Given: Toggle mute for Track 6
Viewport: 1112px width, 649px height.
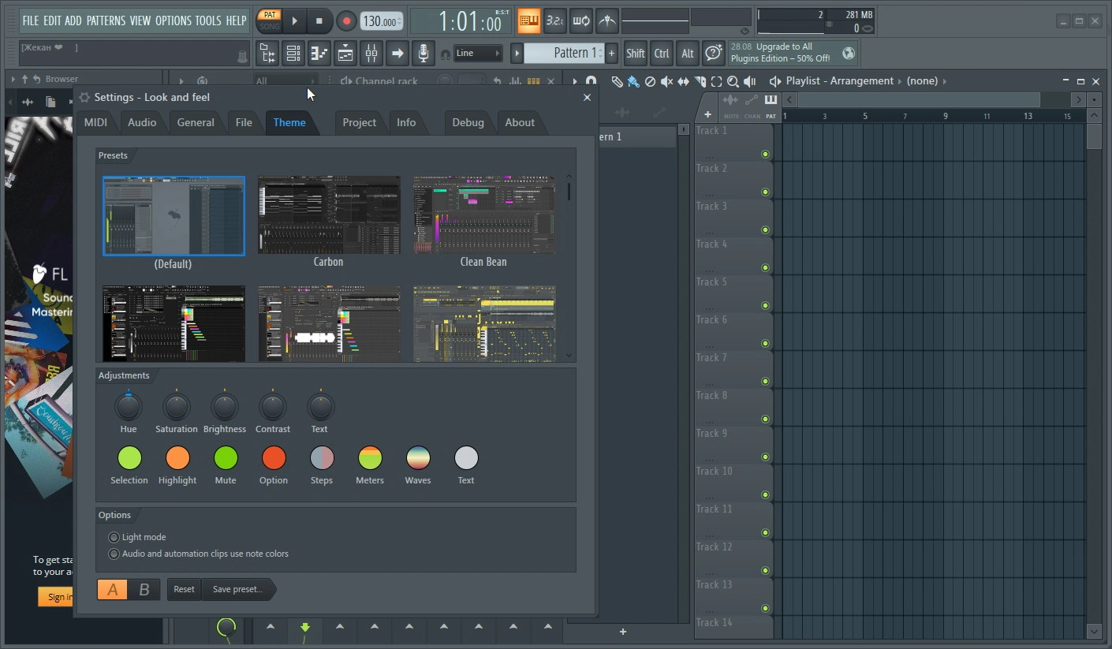Looking at the screenshot, I should [765, 343].
